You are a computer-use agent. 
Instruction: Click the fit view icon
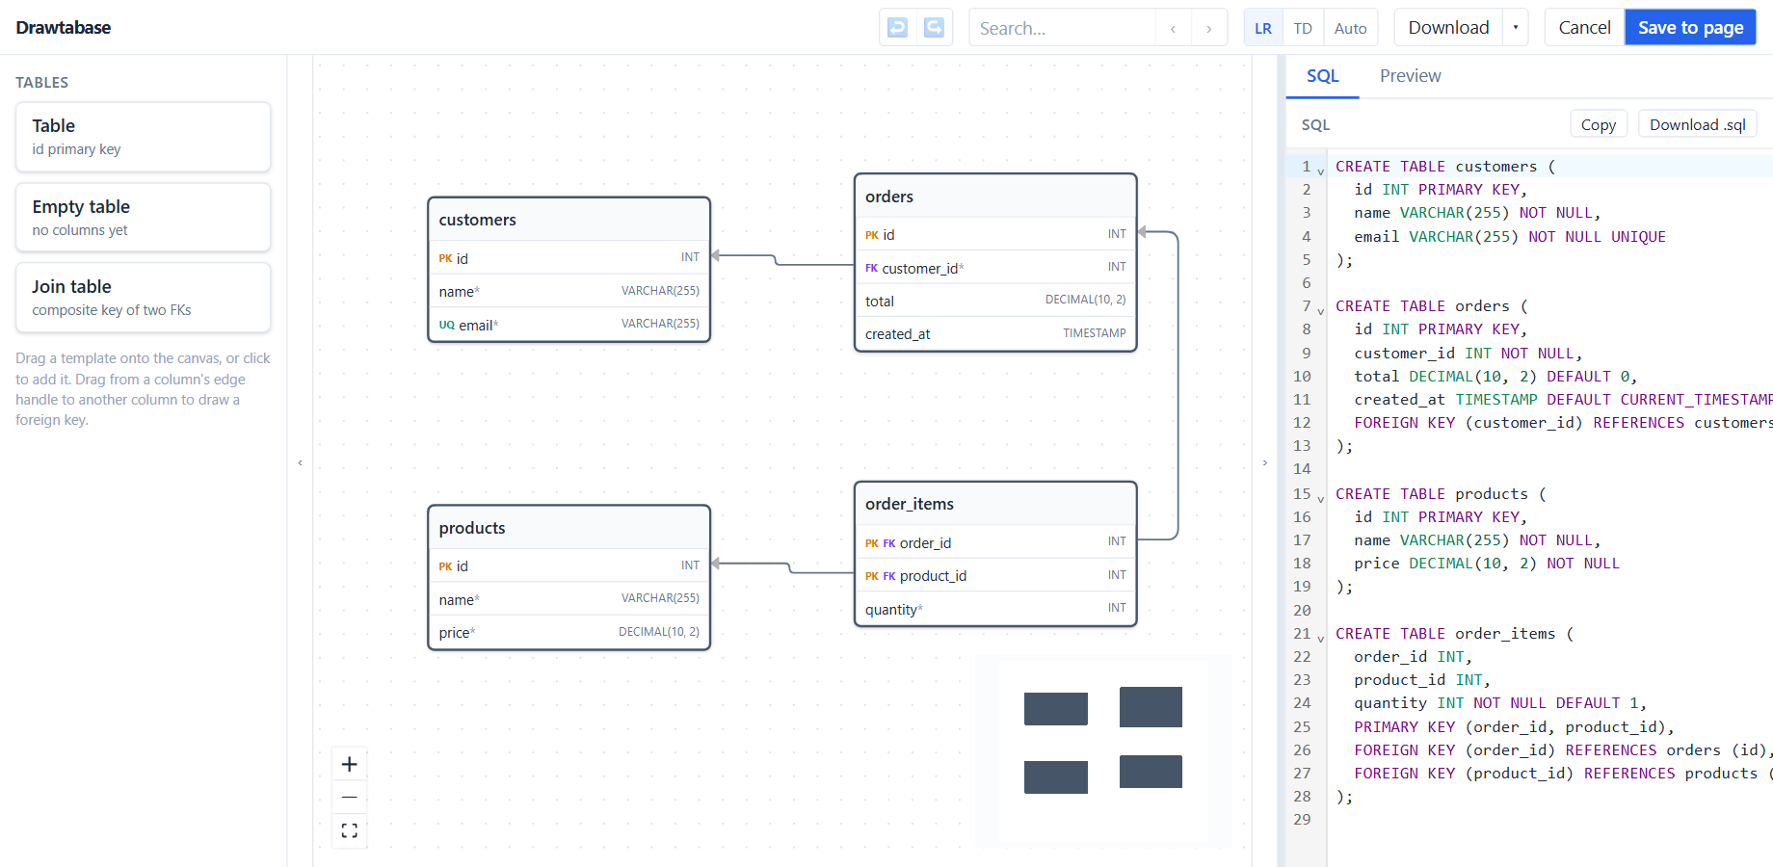tap(350, 830)
